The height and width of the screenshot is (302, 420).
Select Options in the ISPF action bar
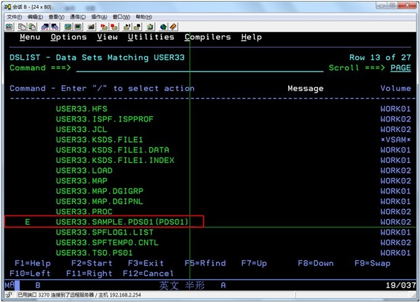(69, 37)
